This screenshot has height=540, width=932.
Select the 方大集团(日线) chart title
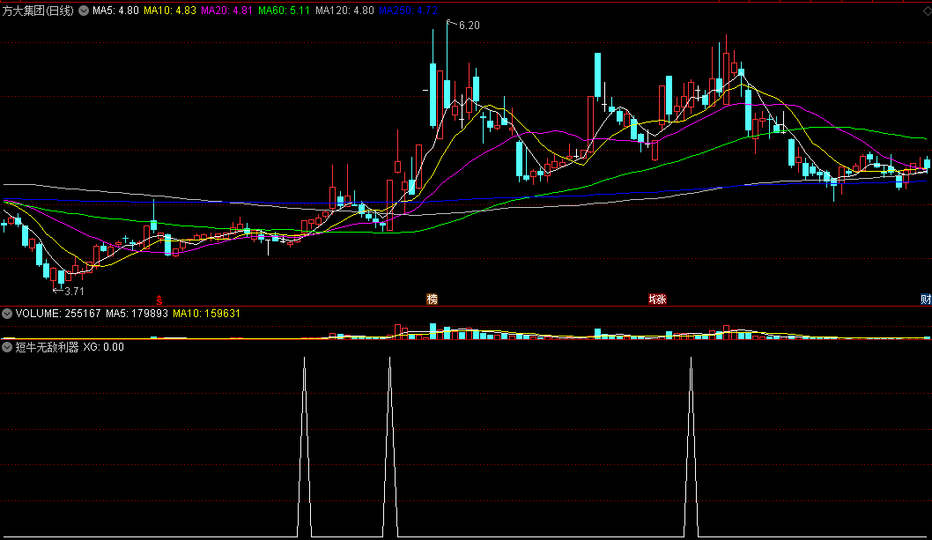click(x=38, y=11)
